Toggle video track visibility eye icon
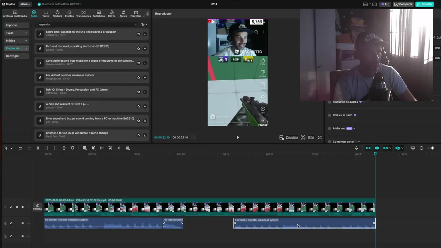The height and width of the screenshot is (248, 441). [17, 207]
